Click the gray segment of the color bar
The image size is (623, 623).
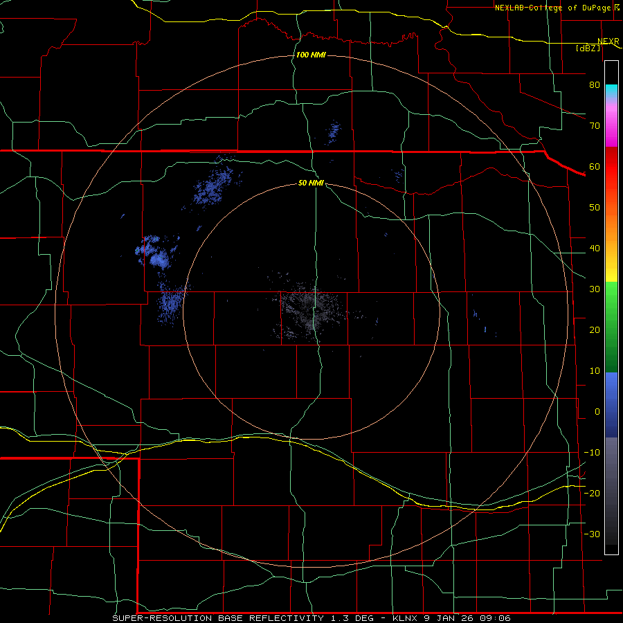[x=611, y=491]
